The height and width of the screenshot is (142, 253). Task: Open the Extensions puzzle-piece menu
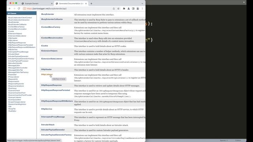124,9
